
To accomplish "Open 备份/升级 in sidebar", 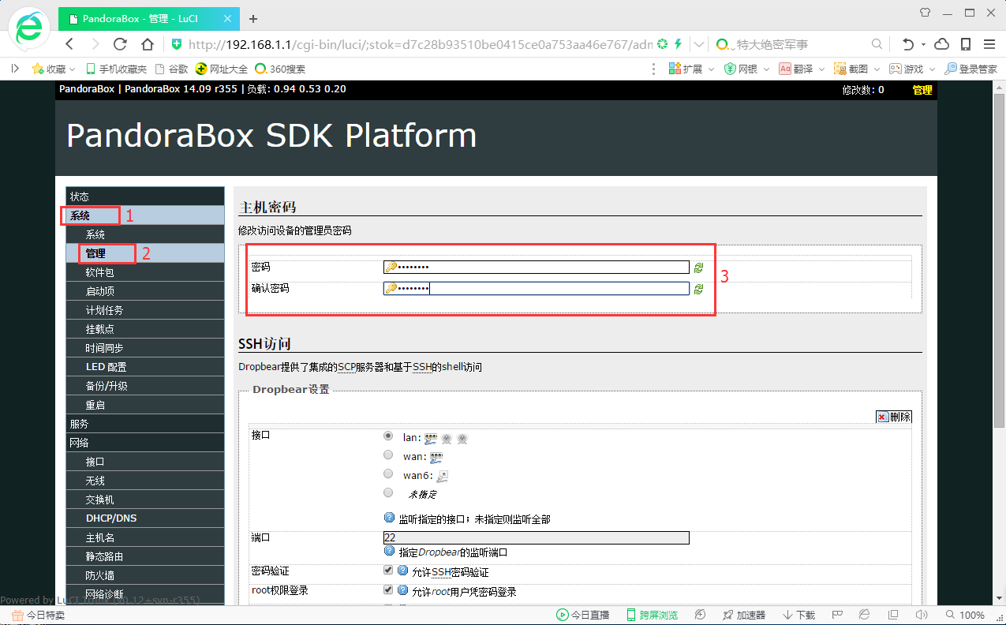I will (x=145, y=386).
